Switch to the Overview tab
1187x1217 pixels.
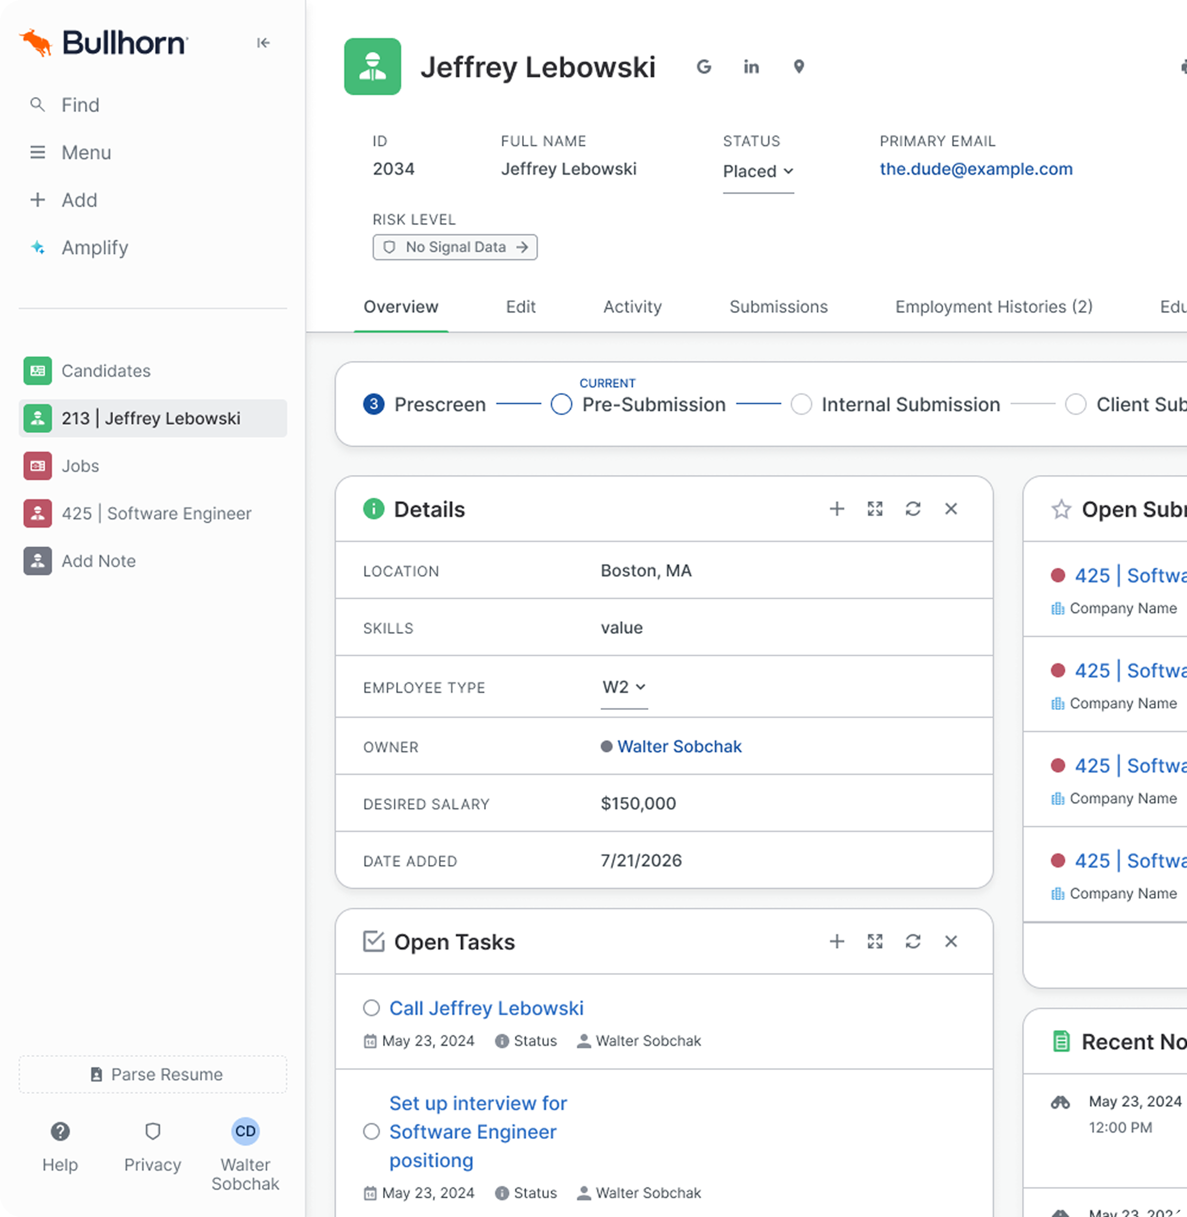coord(401,307)
